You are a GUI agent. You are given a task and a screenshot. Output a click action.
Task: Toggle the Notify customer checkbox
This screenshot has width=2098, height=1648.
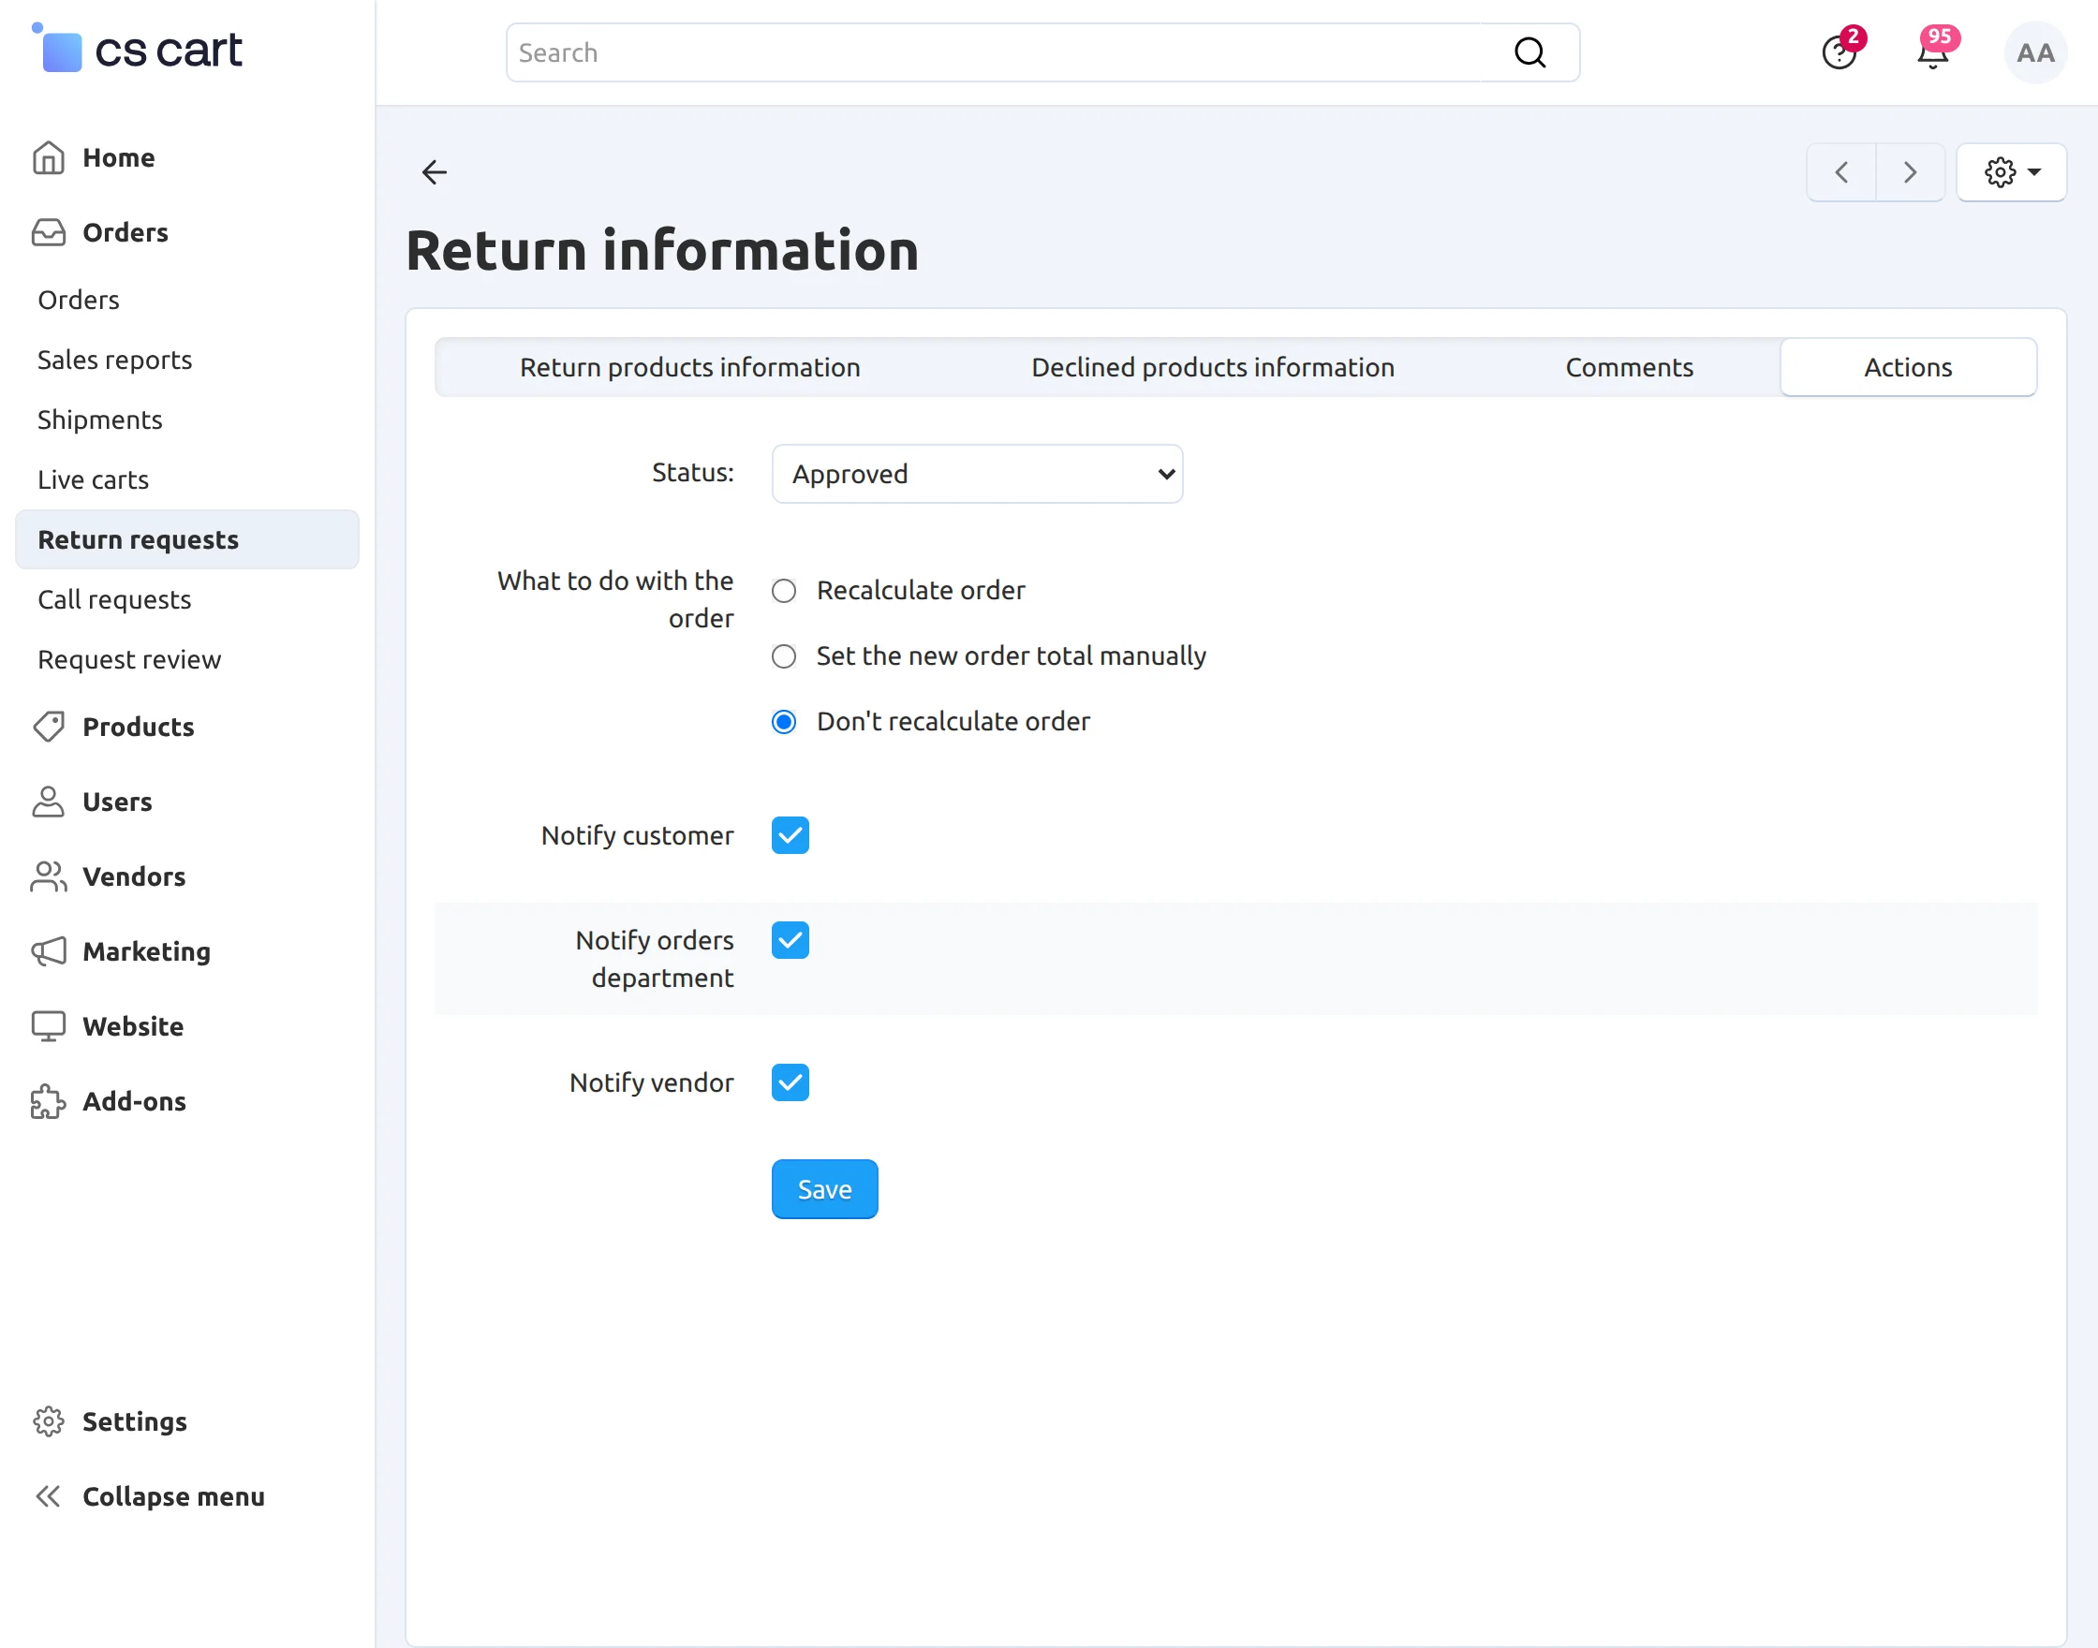click(x=790, y=835)
